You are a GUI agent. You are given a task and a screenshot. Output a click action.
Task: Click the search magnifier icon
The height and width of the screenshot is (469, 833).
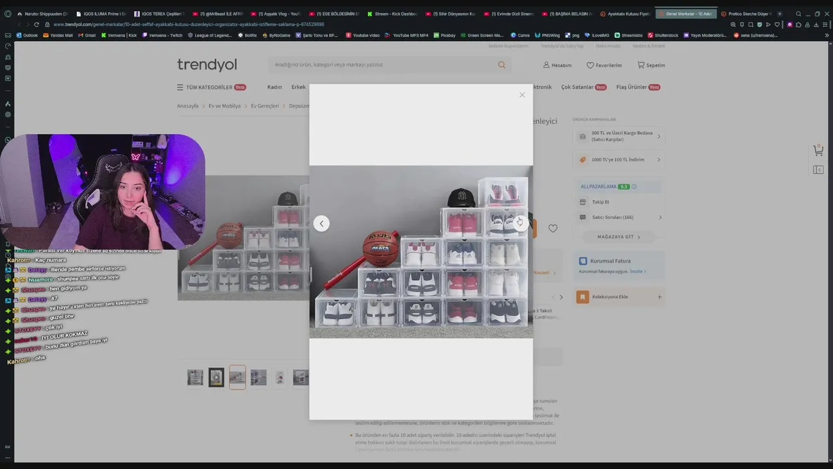502,64
